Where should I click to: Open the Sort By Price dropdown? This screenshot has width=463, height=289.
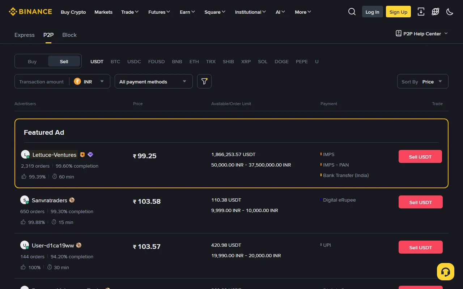423,81
